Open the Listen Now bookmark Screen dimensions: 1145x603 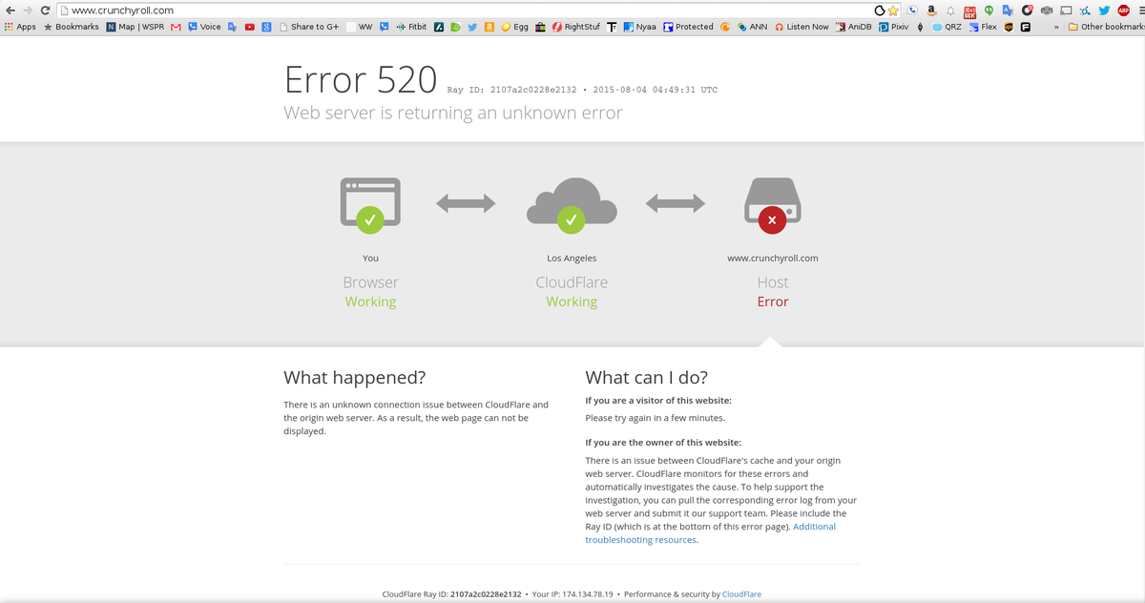(802, 27)
